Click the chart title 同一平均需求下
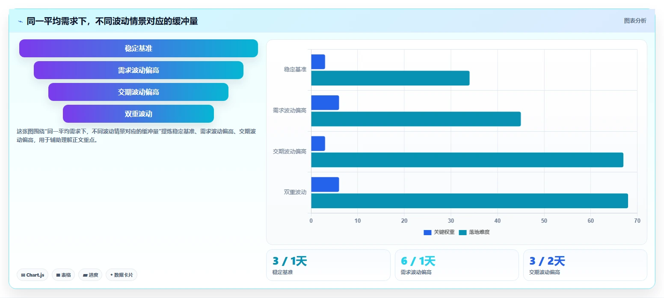The height and width of the screenshot is (298, 664). tap(112, 21)
